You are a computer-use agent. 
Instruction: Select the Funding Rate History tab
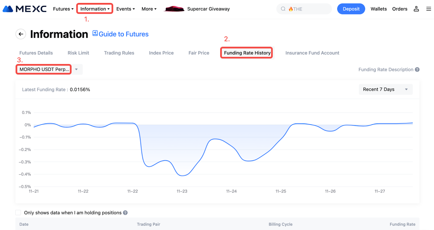247,53
